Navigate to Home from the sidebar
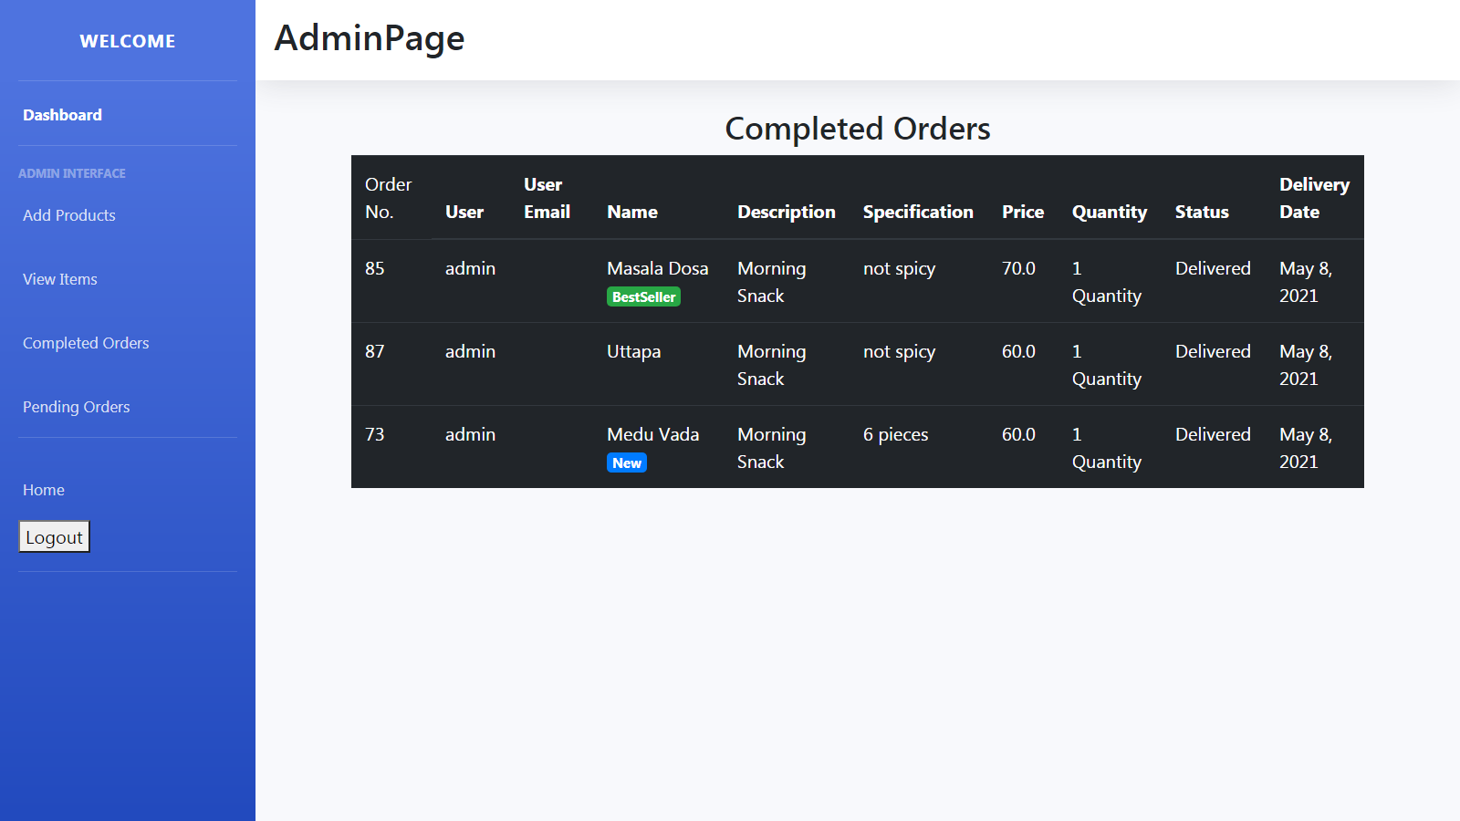This screenshot has height=821, width=1460. coord(43,490)
